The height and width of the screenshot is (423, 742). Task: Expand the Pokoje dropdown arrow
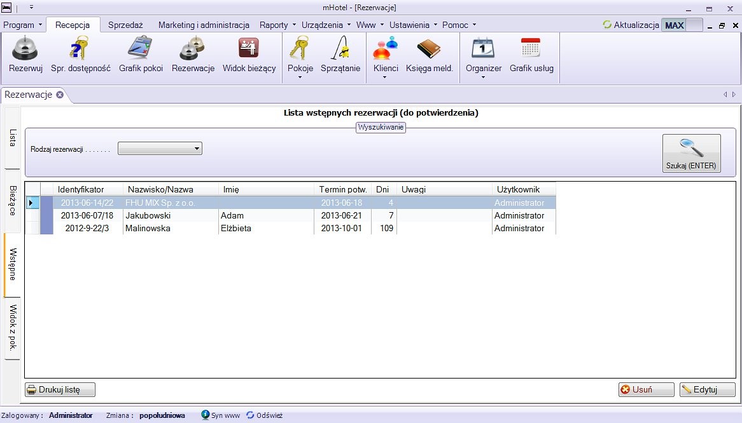[x=300, y=77]
